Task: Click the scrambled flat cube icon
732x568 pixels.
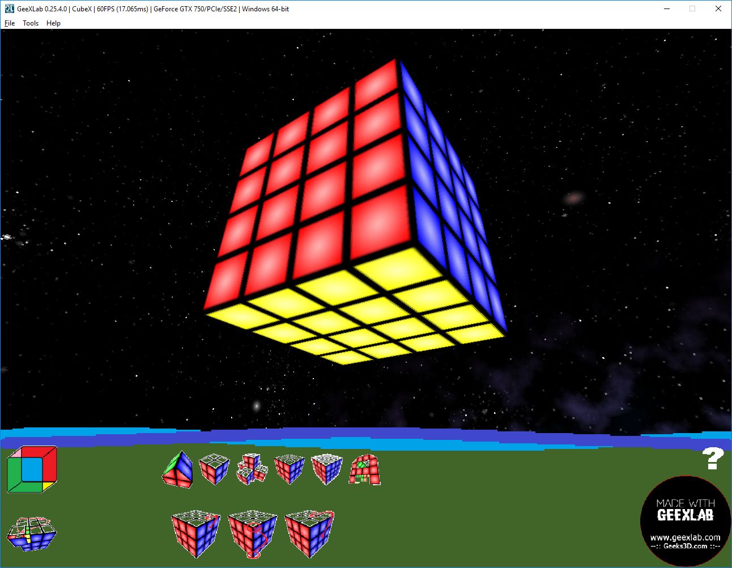Action: 32,534
